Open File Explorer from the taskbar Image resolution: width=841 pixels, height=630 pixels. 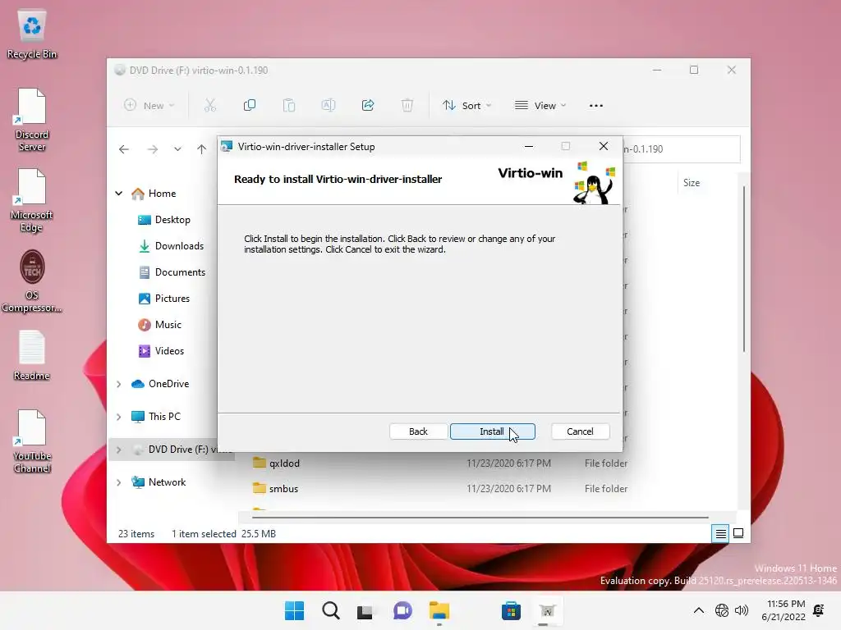pos(439,610)
